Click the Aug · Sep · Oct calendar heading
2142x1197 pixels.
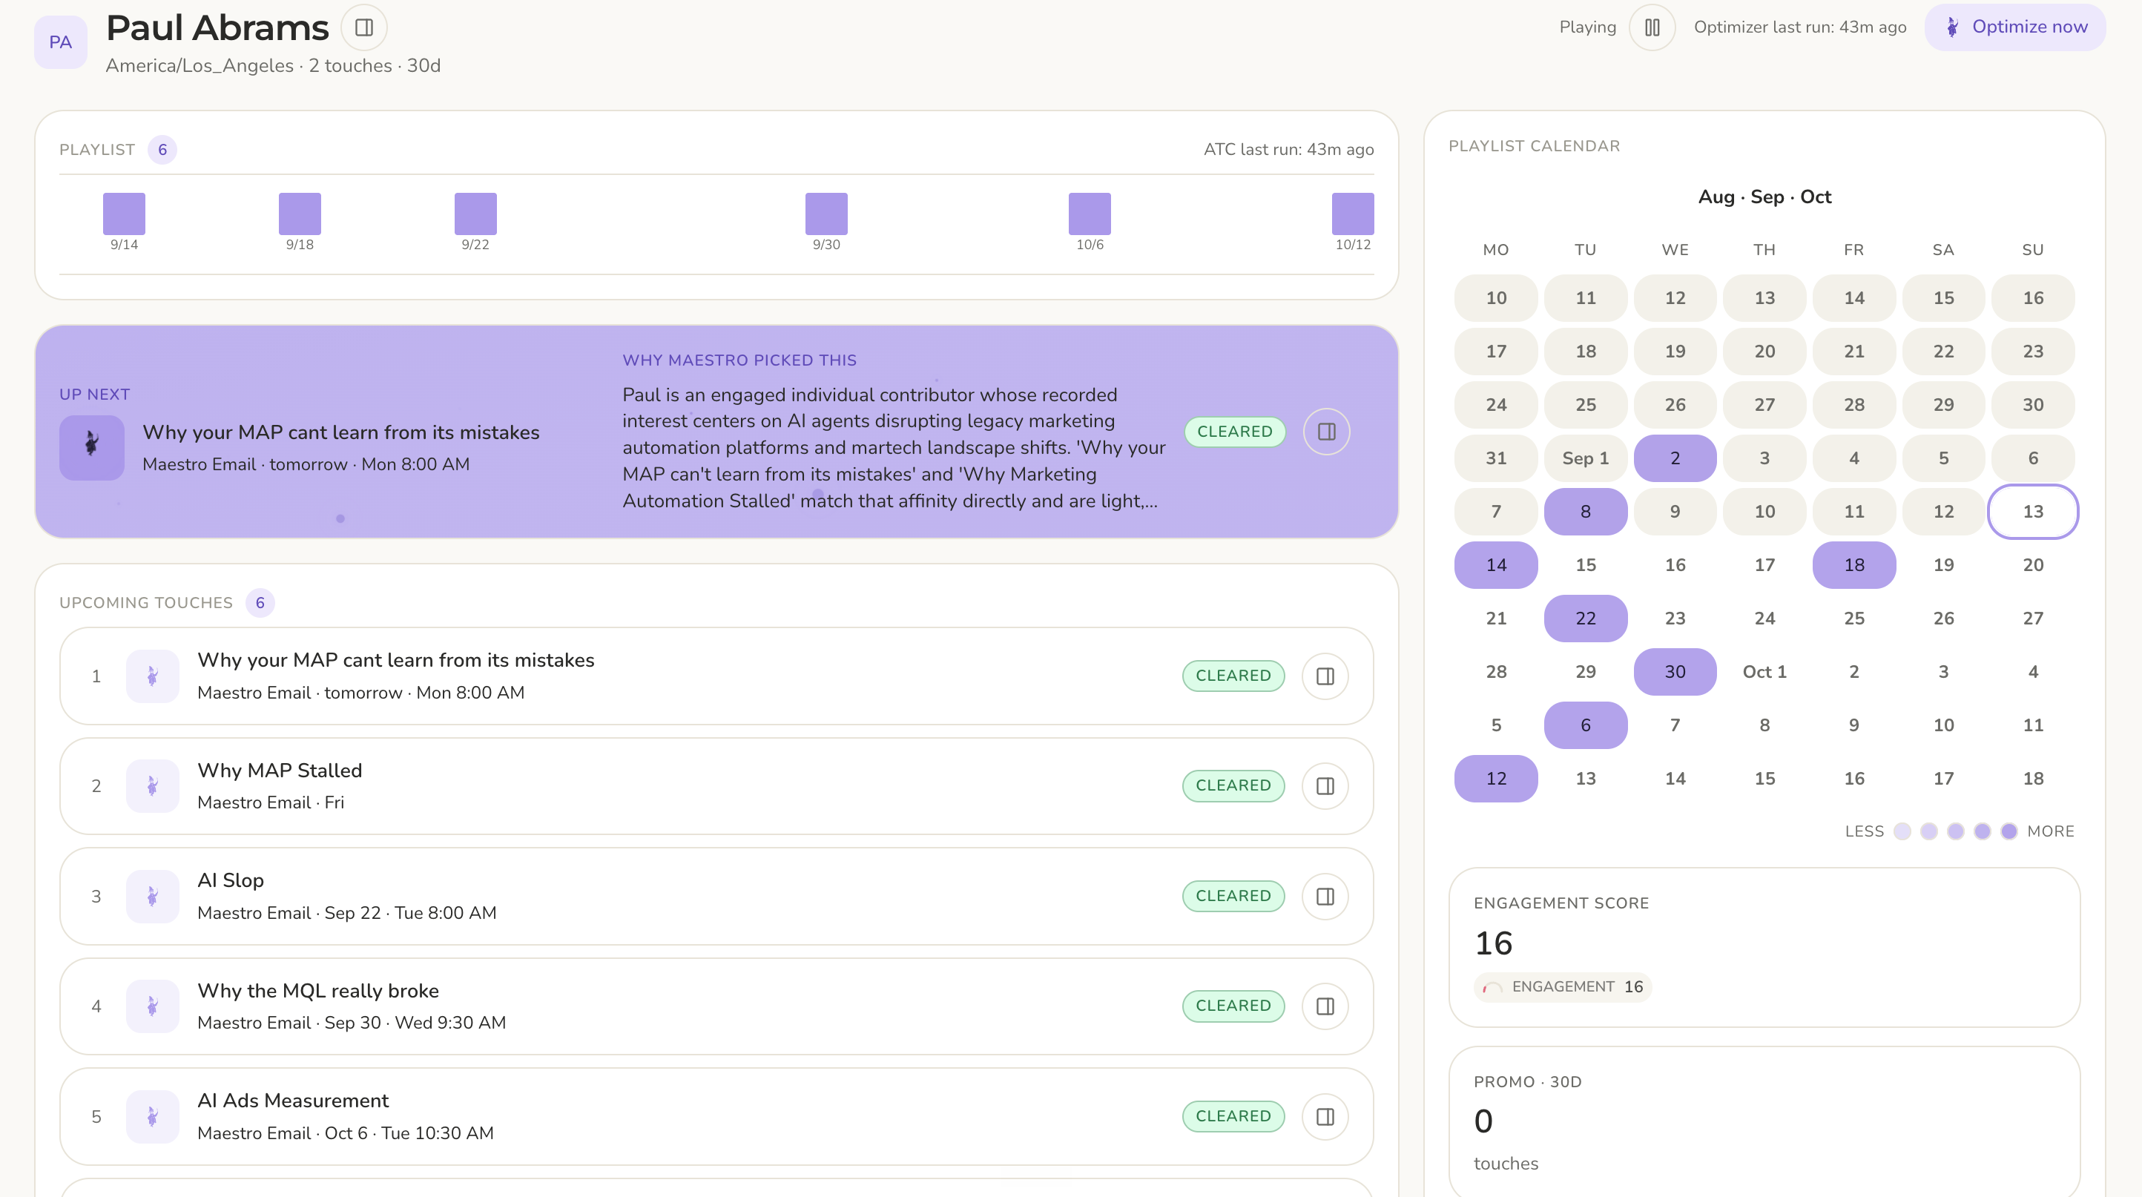(1764, 197)
